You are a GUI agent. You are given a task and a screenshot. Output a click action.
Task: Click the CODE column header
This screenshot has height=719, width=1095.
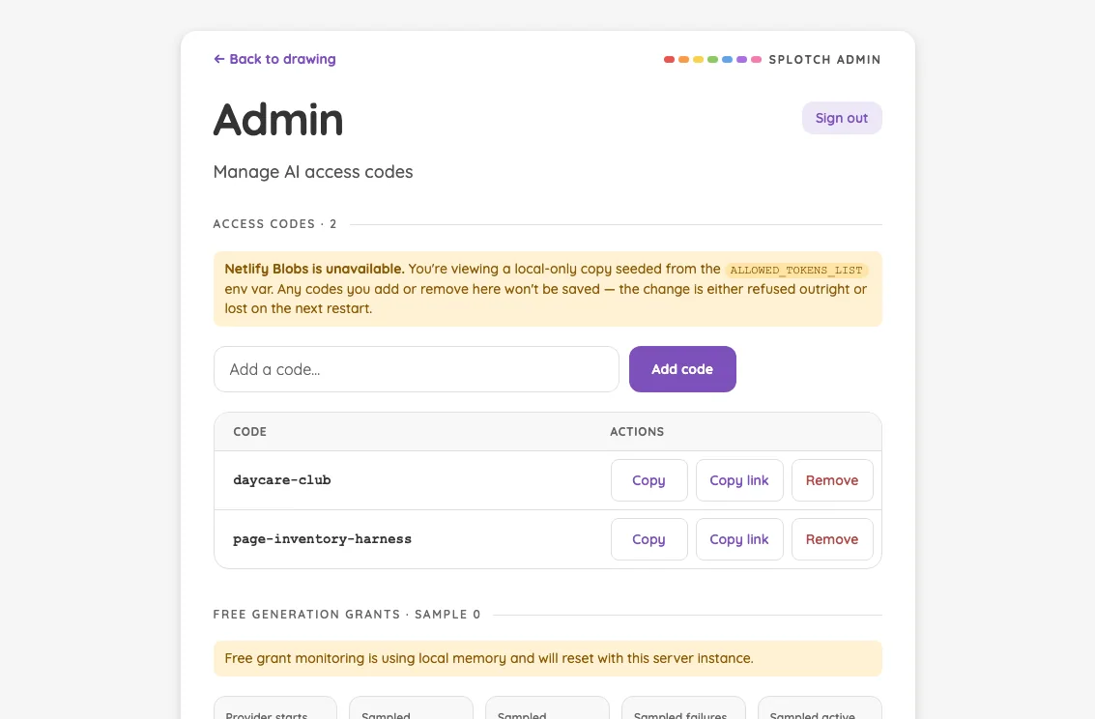(250, 431)
